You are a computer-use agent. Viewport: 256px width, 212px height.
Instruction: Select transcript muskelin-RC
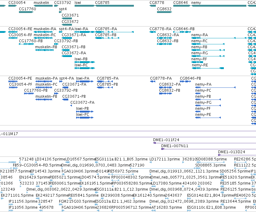coord(43,38)
